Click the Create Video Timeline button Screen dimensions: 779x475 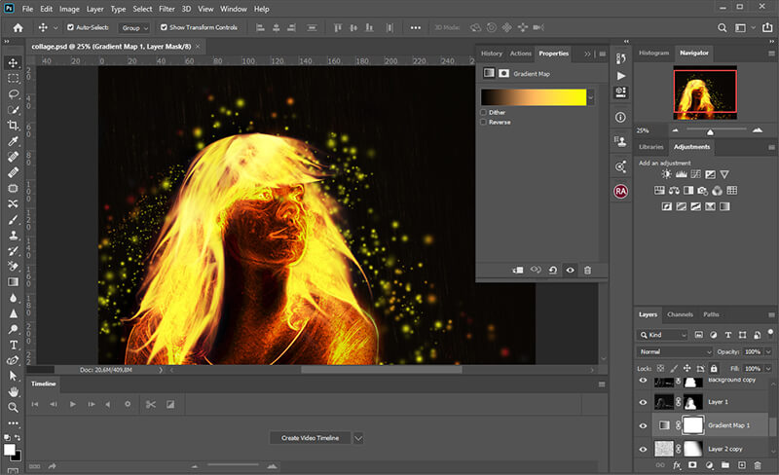[311, 438]
